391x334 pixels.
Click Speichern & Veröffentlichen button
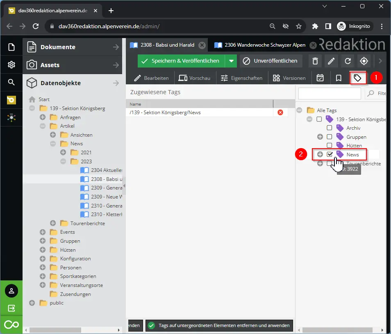click(x=181, y=61)
